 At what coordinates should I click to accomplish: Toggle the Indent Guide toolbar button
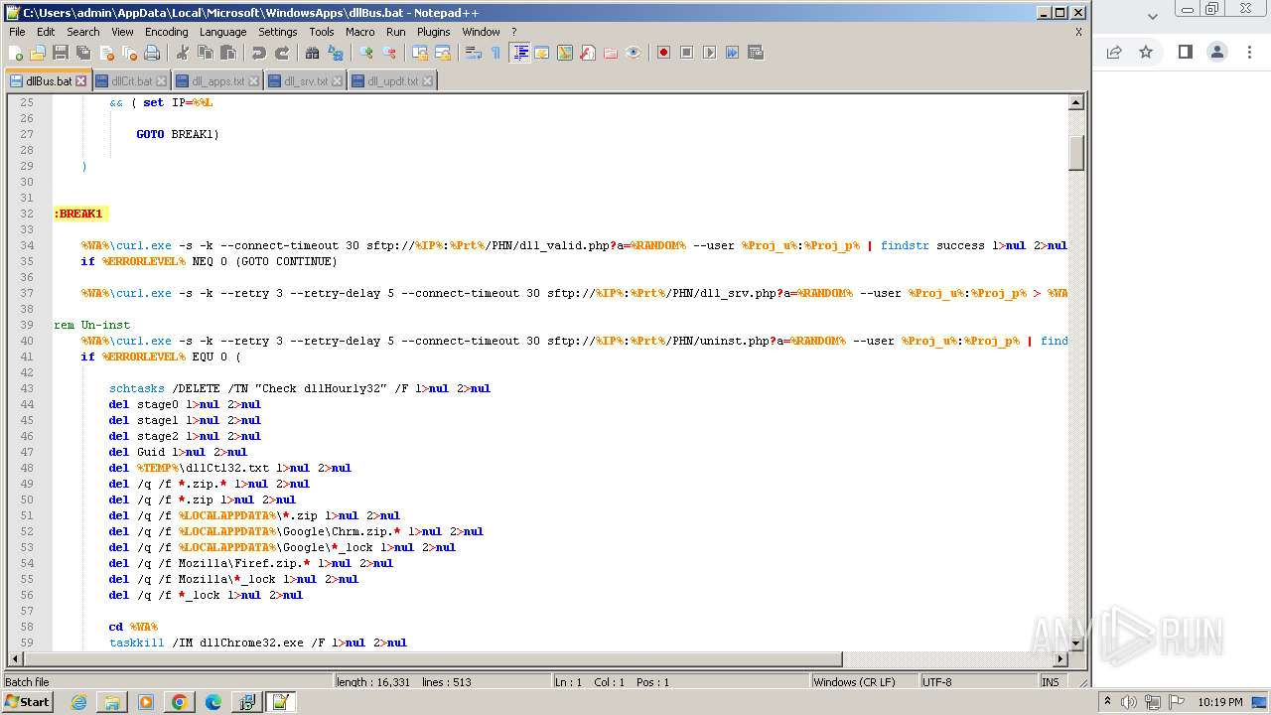click(x=519, y=53)
